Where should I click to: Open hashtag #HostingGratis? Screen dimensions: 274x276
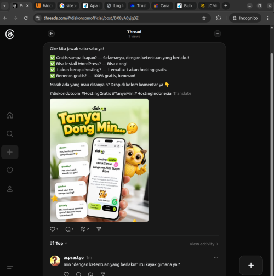(96, 93)
